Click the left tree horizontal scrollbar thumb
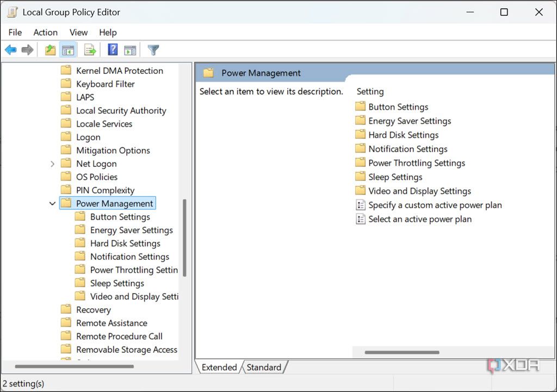 pos(74,366)
